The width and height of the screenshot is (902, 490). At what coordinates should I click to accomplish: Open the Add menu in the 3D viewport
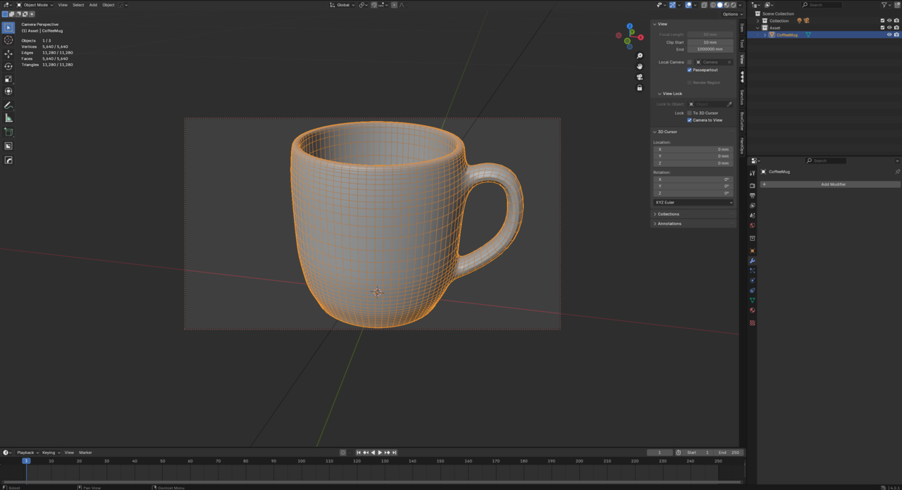click(x=92, y=5)
